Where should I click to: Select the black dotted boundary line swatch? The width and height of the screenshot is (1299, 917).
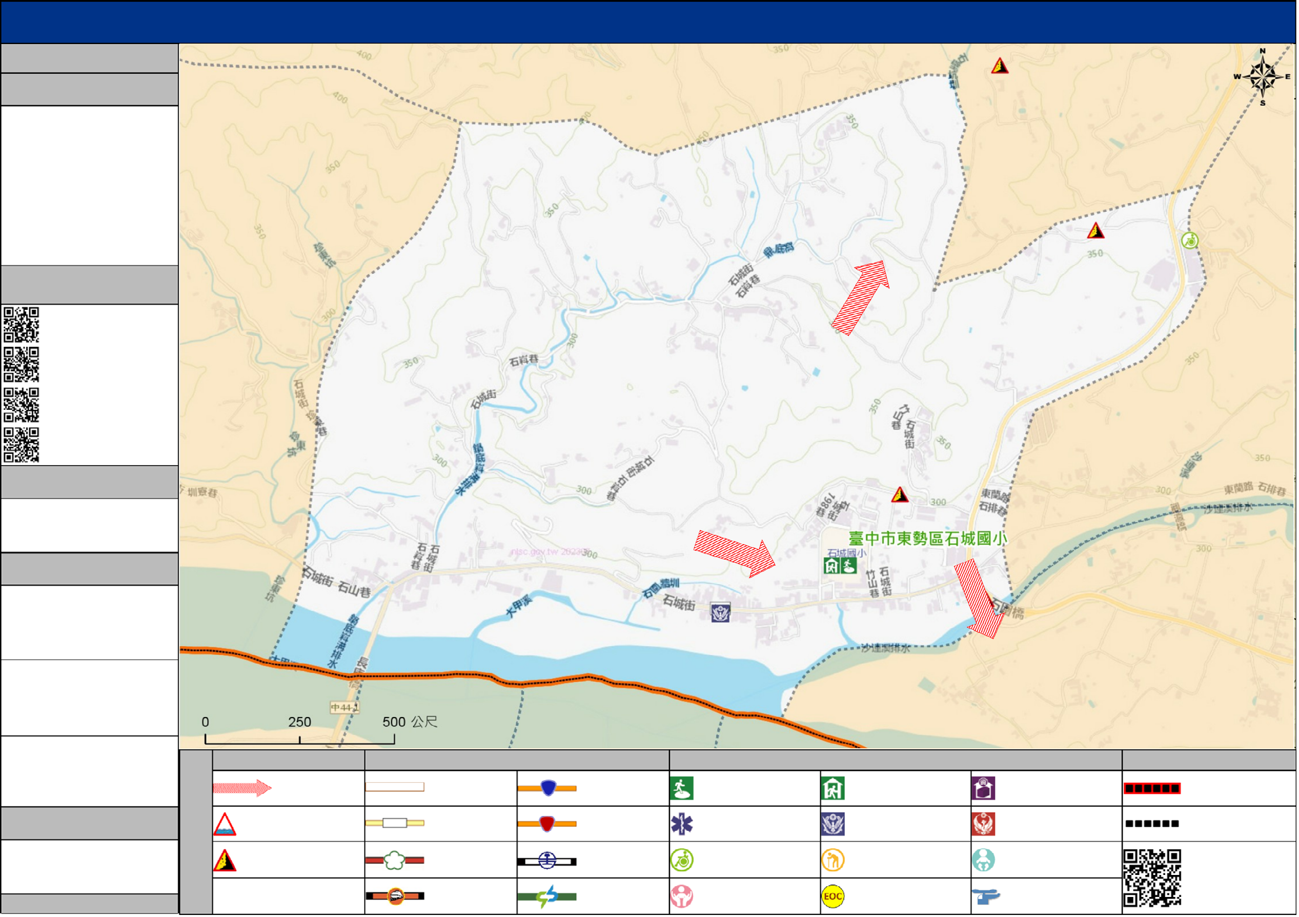tap(1152, 824)
